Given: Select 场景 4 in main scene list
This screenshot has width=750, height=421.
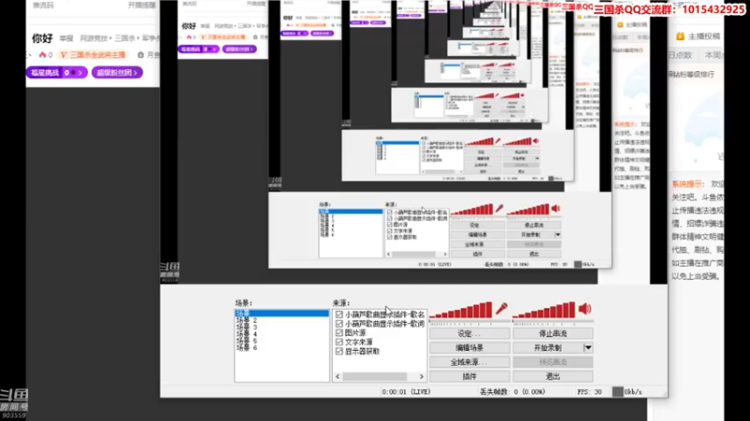Looking at the screenshot, I should 247,334.
